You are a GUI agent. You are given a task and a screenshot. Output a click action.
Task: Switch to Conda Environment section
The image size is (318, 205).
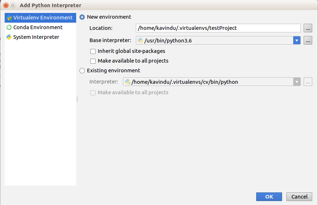[x=38, y=27]
